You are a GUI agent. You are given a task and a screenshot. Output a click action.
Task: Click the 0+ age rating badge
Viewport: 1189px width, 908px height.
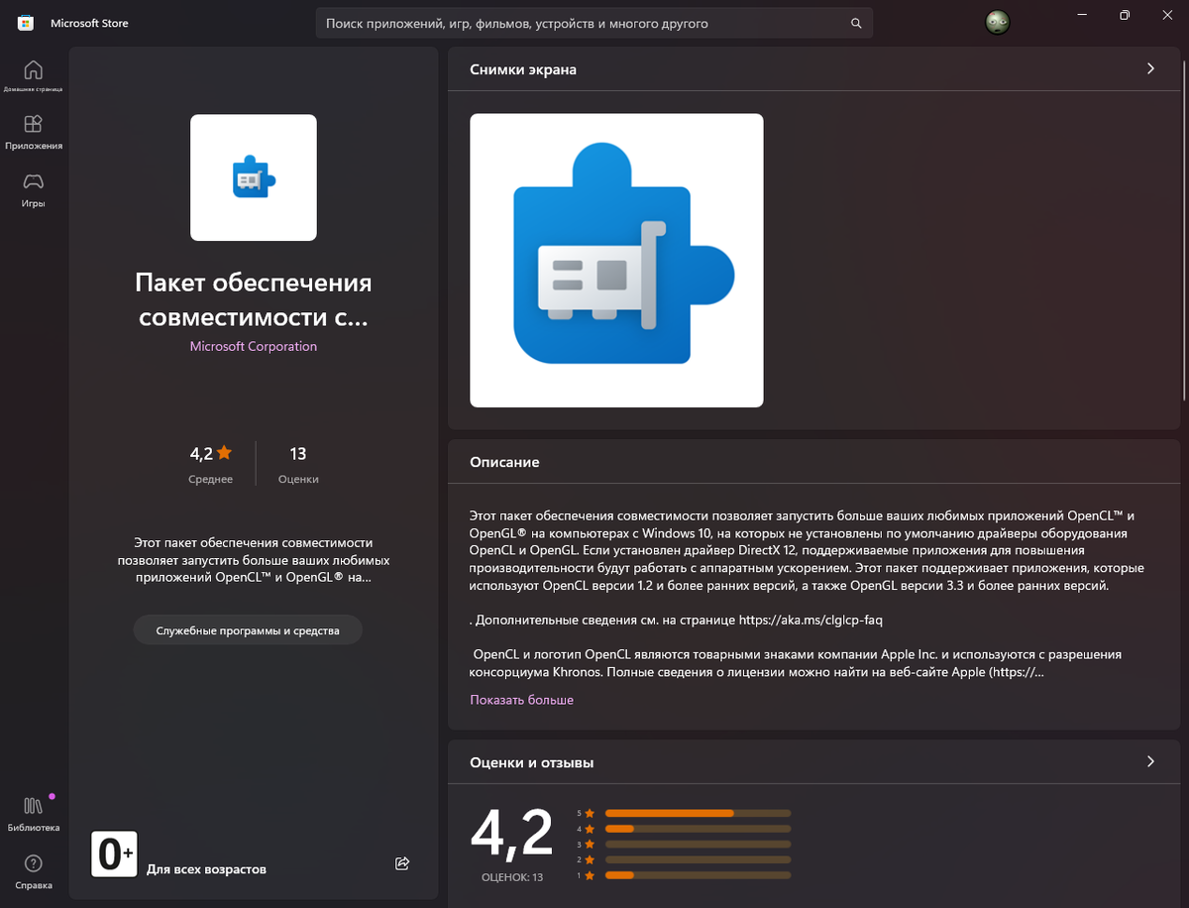coord(114,853)
